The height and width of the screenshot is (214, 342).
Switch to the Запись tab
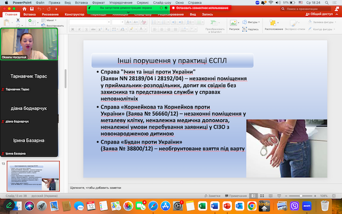coord(207,14)
